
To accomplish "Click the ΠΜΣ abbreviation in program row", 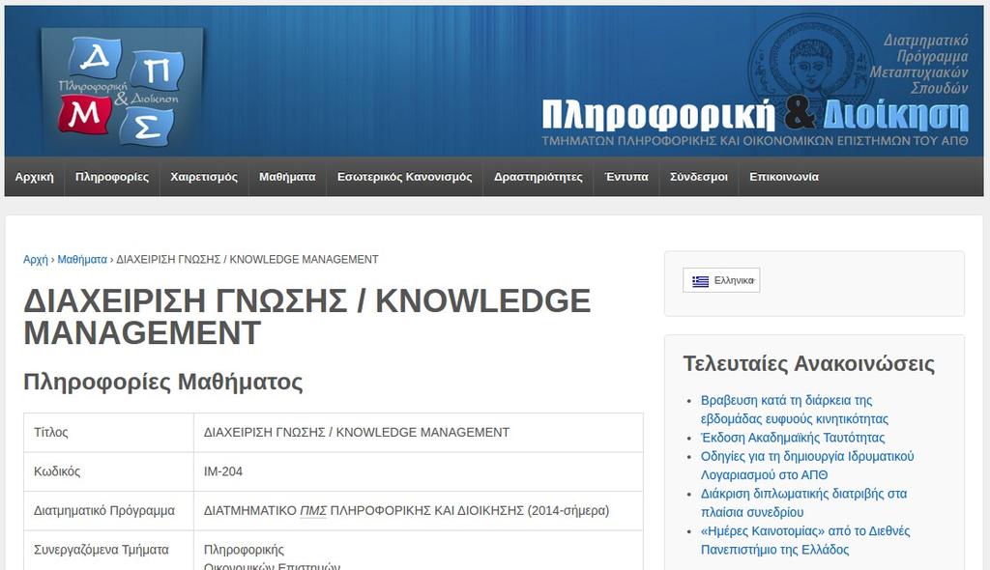I will point(313,511).
